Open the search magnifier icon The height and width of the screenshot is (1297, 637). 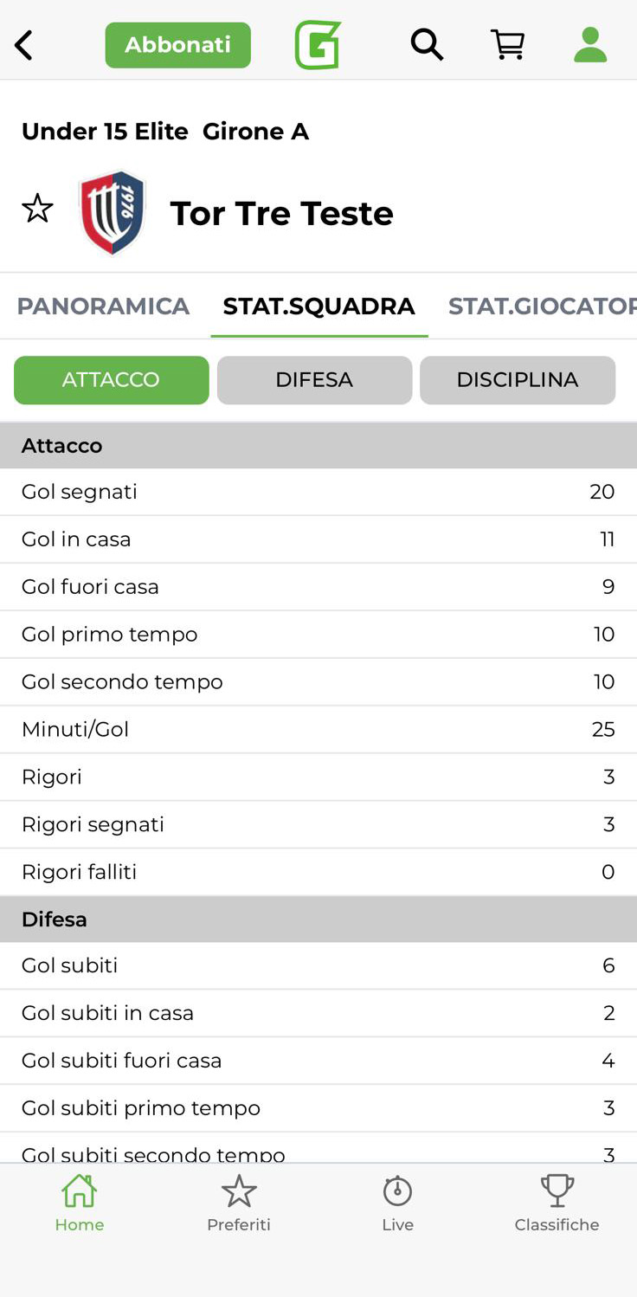pos(426,44)
